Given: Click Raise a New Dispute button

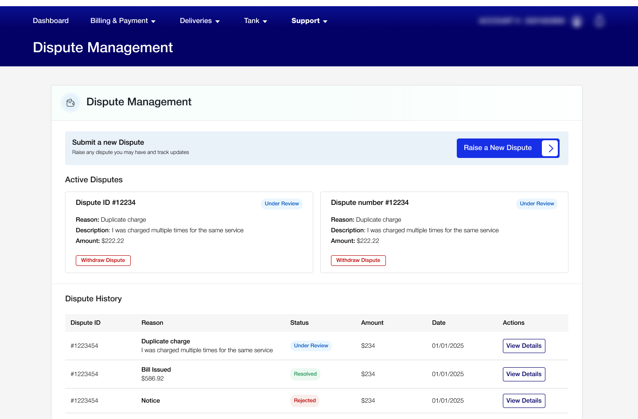Looking at the screenshot, I should click(x=508, y=148).
